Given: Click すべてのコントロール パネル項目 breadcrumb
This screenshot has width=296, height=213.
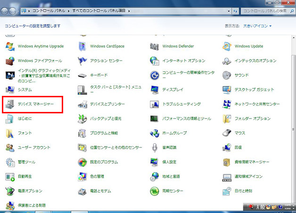Looking at the screenshot, I should (x=99, y=11).
